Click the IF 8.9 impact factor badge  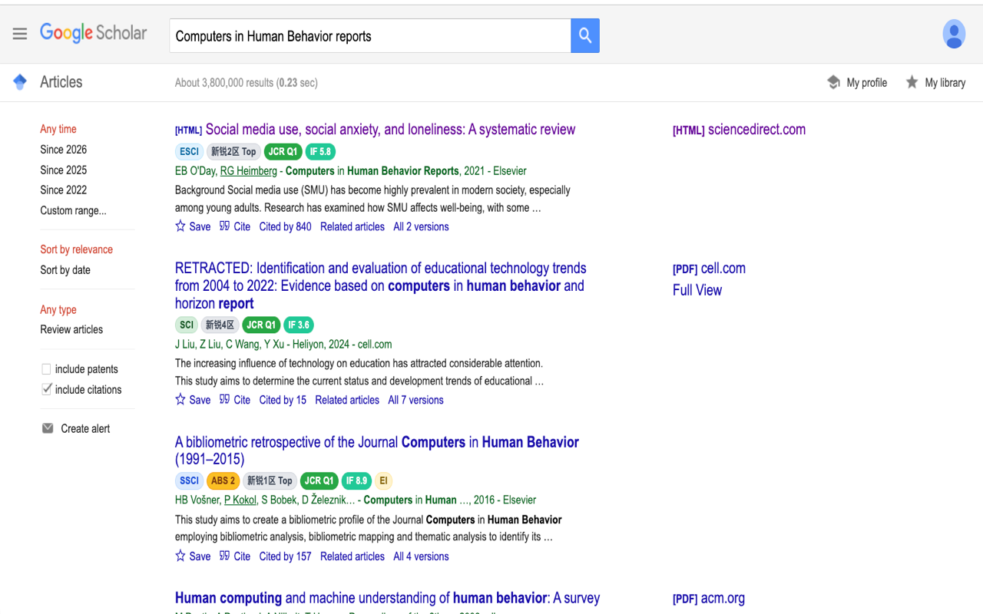pyautogui.click(x=356, y=480)
